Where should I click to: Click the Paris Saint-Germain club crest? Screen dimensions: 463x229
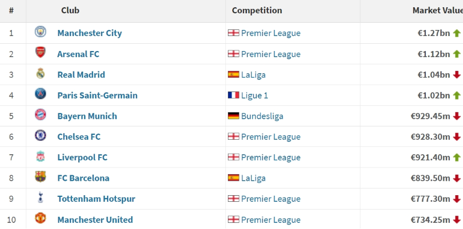click(40, 95)
